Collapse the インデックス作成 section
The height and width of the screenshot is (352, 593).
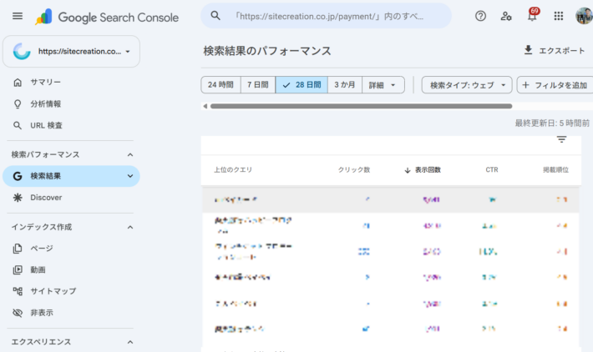tap(130, 228)
